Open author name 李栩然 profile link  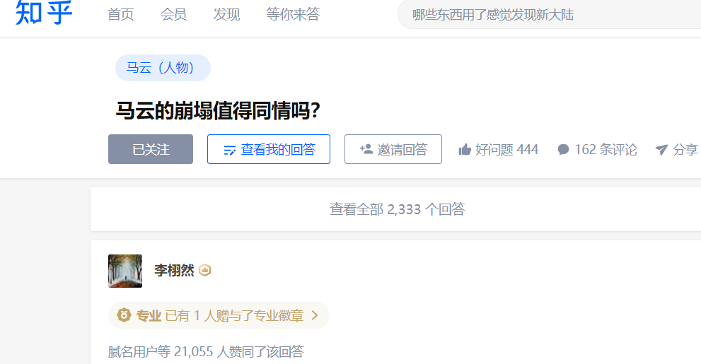coord(174,270)
